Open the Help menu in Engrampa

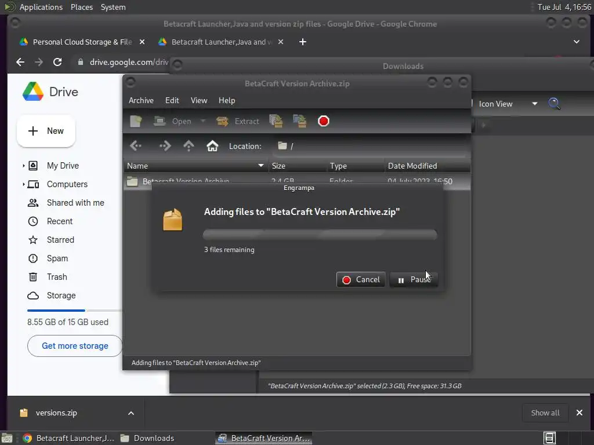click(x=227, y=100)
